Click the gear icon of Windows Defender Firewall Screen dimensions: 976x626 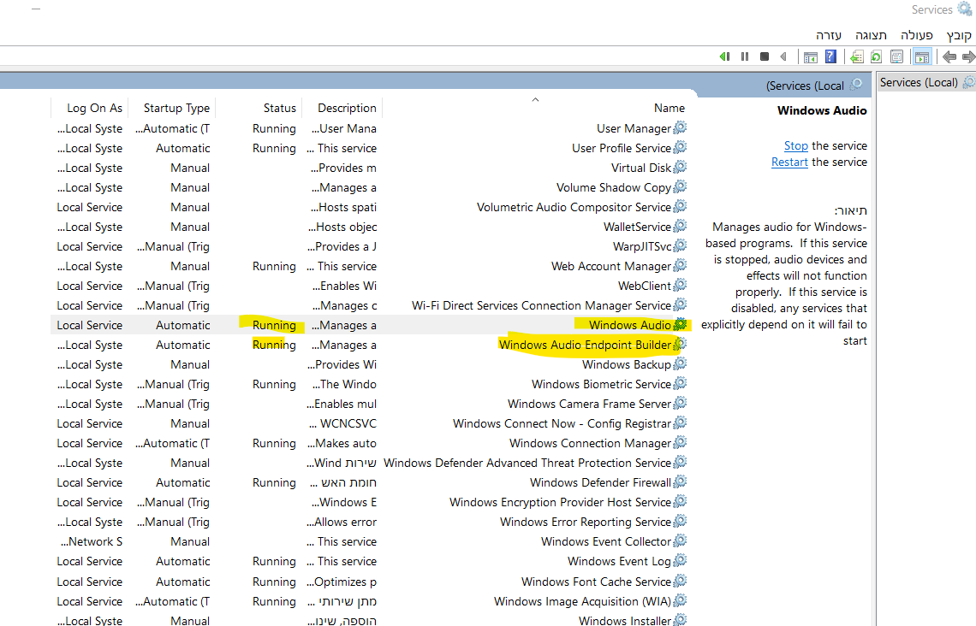tap(681, 481)
